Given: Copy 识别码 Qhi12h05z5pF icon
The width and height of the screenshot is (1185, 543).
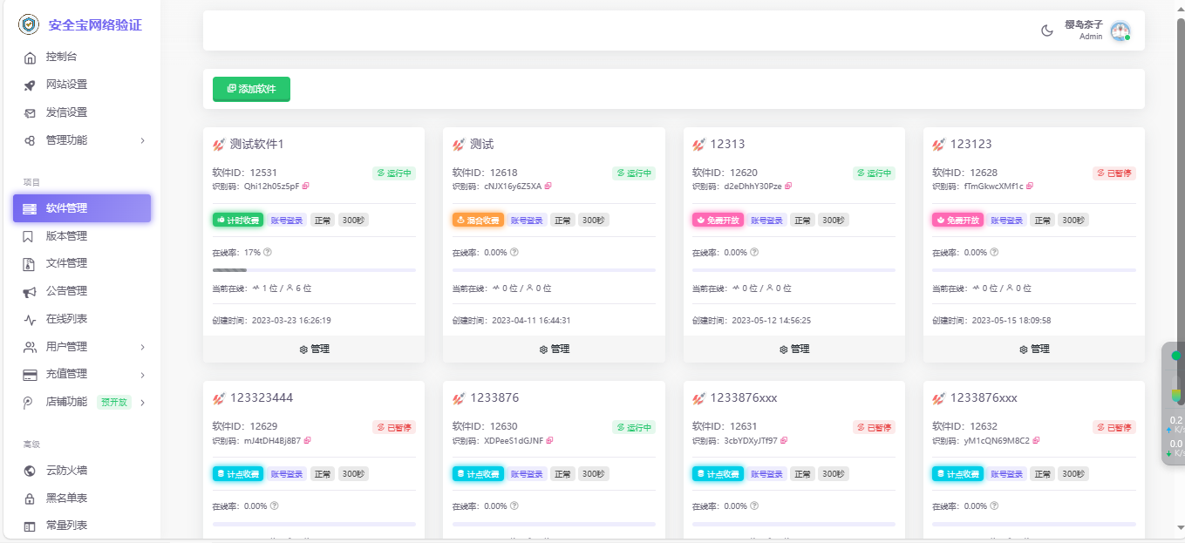Looking at the screenshot, I should pyautogui.click(x=306, y=186).
